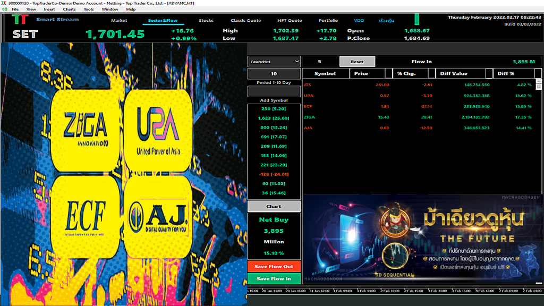Click the Chart button
The height and width of the screenshot is (306, 544).
click(274, 207)
